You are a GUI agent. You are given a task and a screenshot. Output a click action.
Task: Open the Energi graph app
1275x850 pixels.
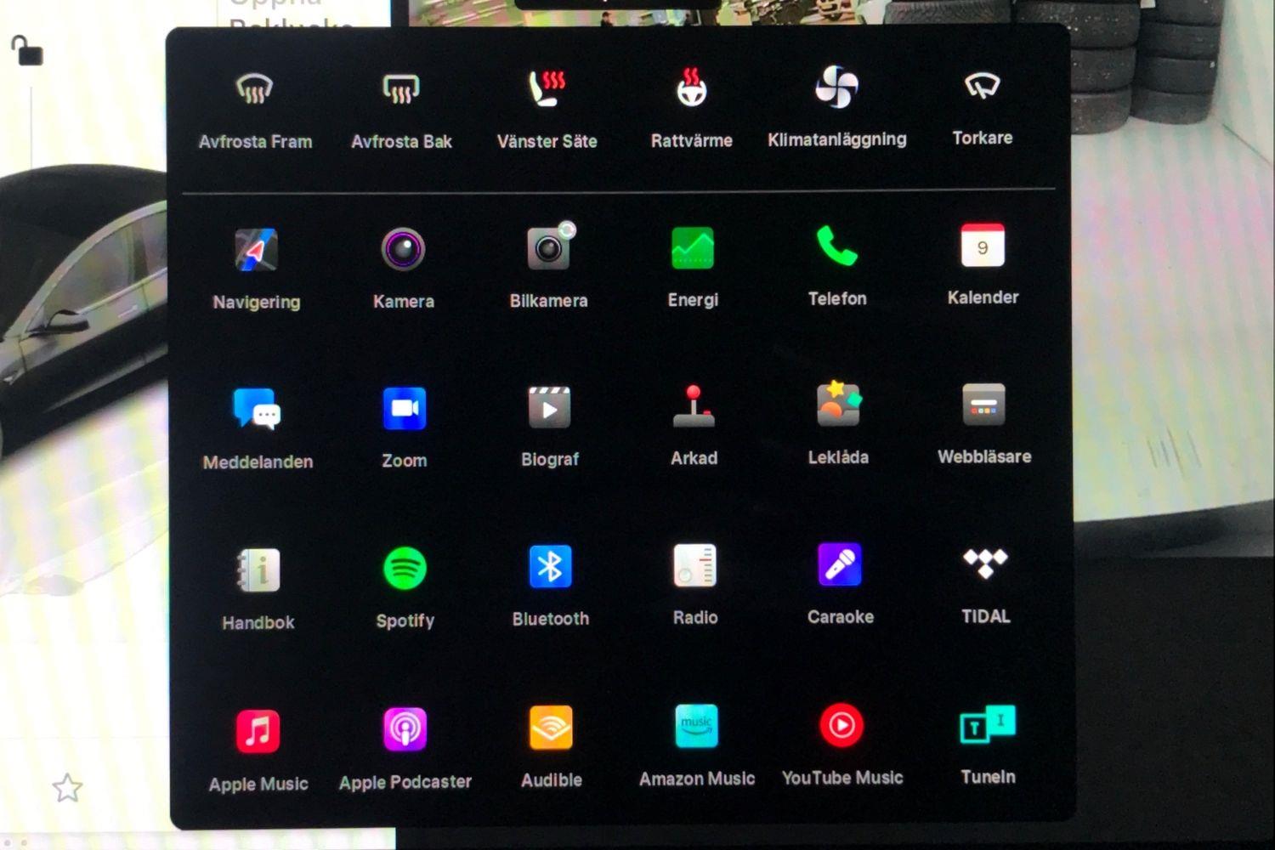tap(693, 248)
